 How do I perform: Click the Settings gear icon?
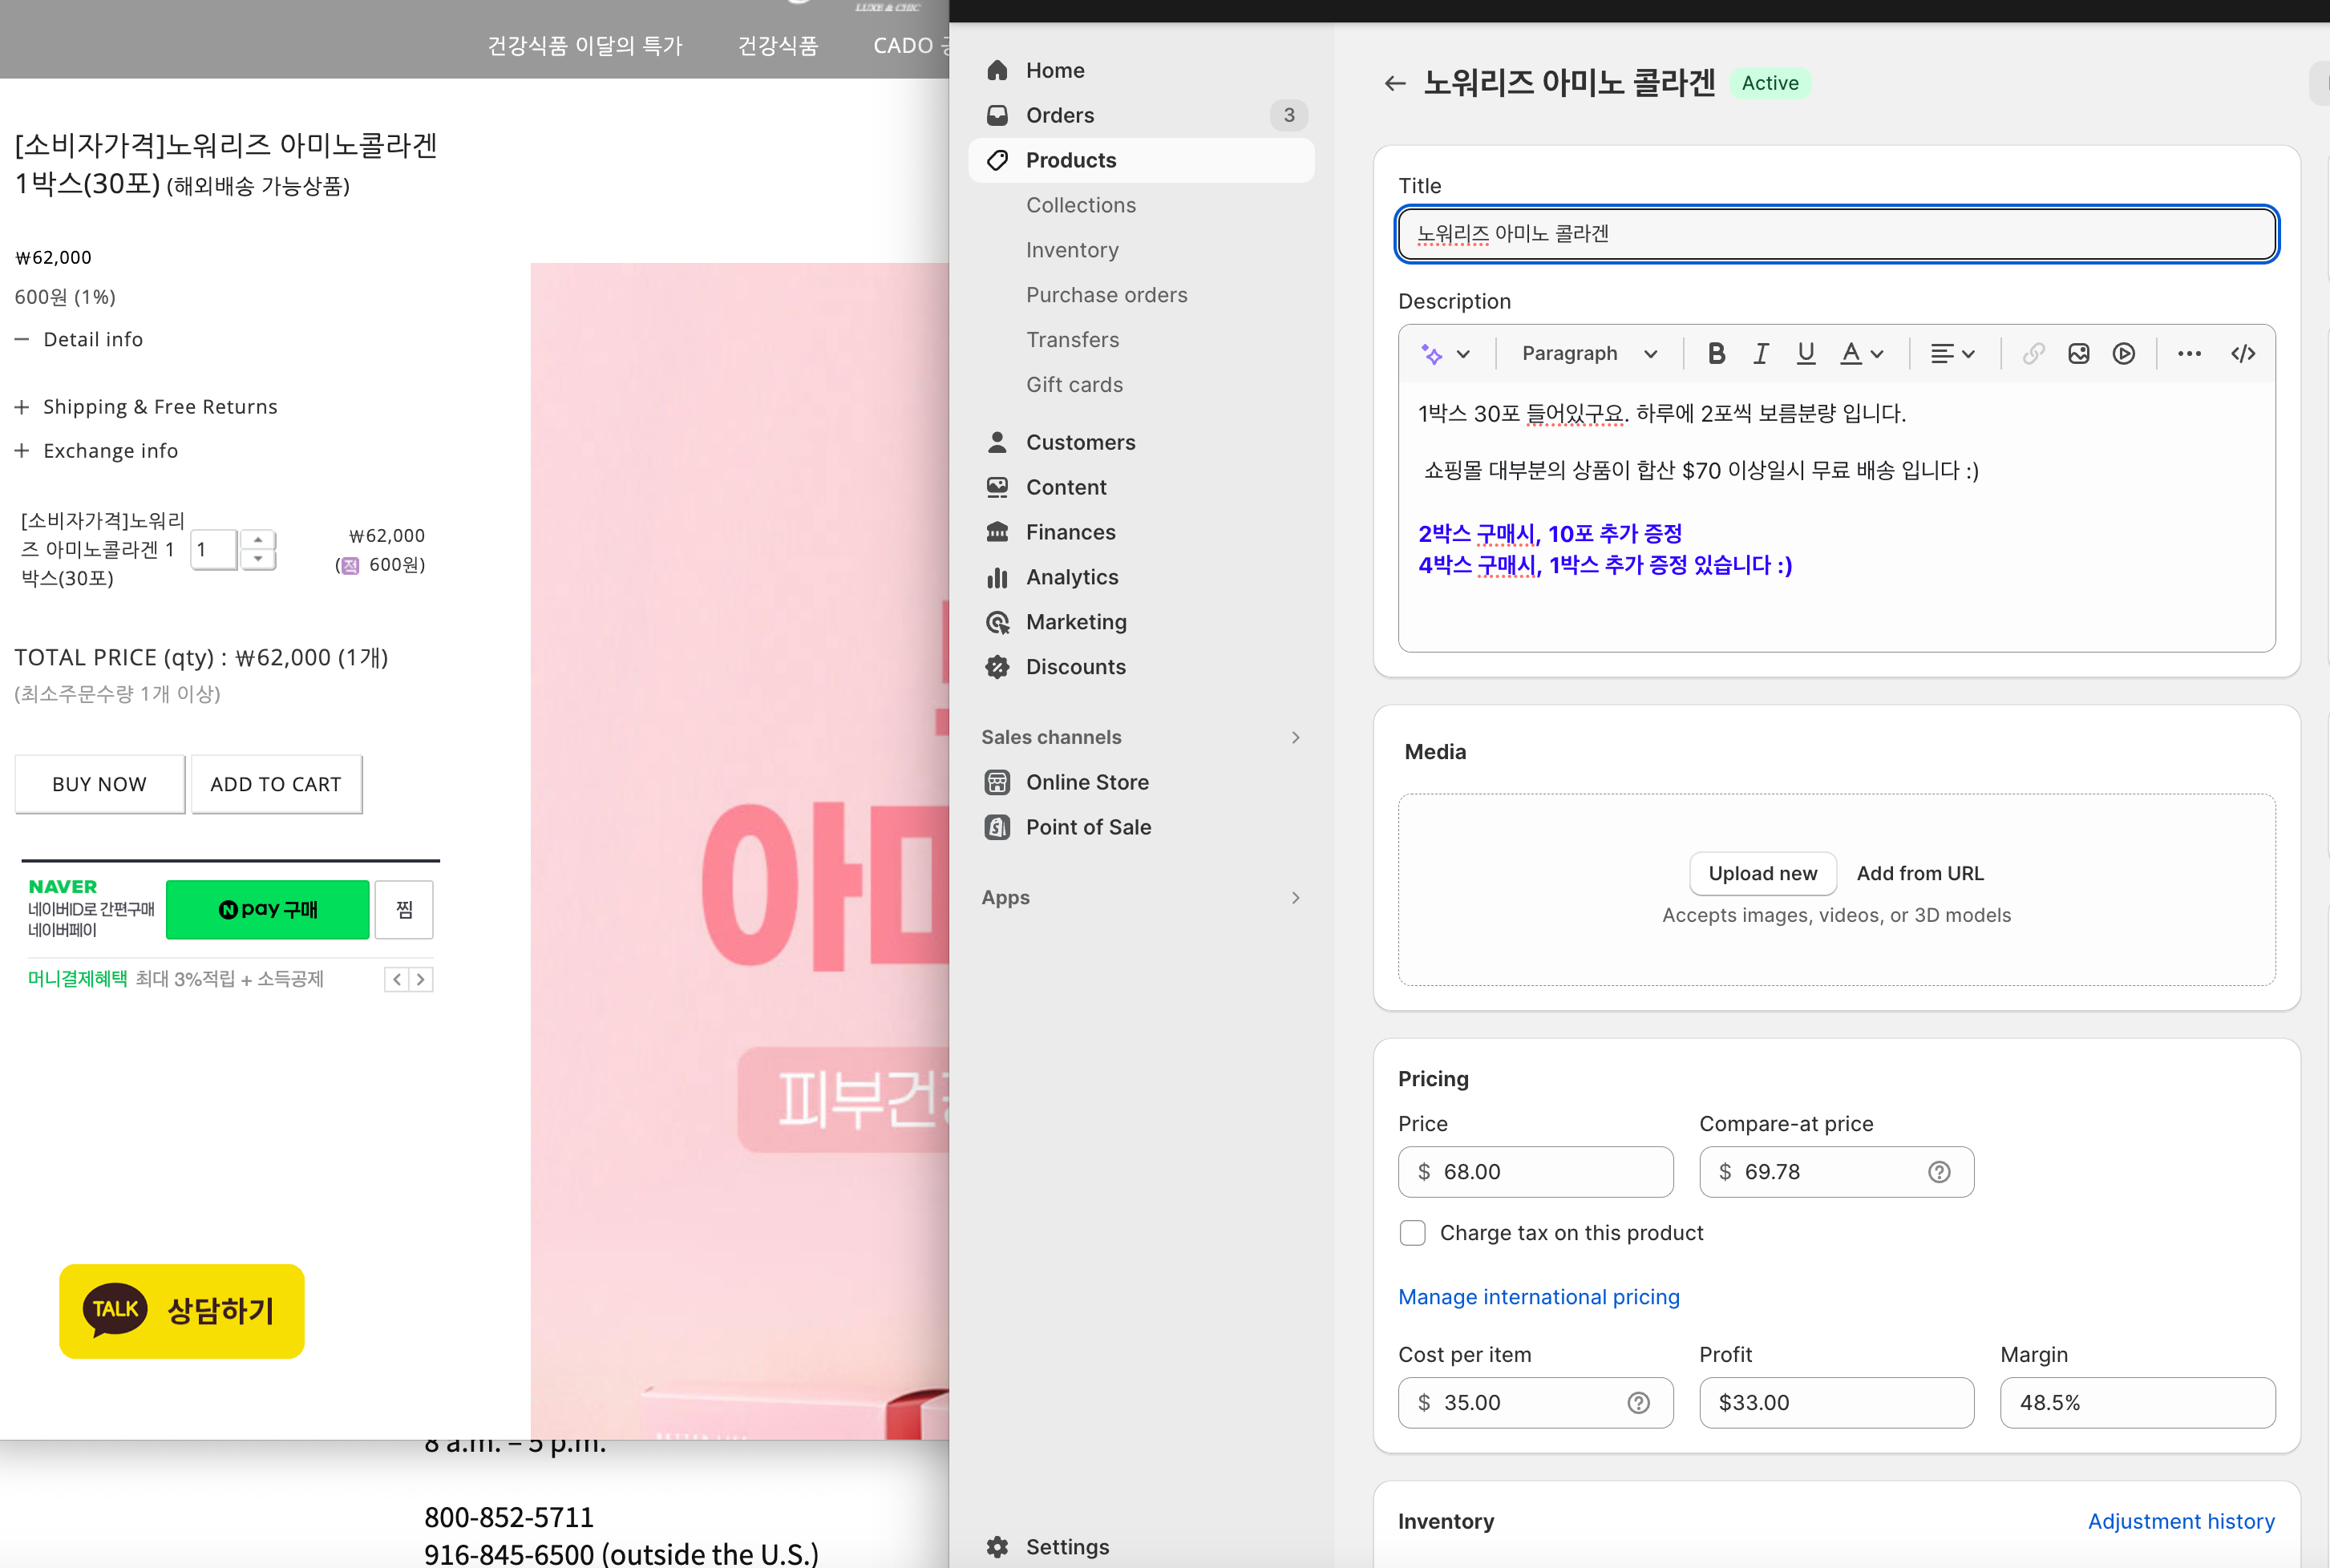997,1547
